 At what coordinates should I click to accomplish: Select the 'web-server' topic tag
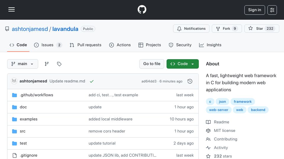pyautogui.click(x=219, y=110)
